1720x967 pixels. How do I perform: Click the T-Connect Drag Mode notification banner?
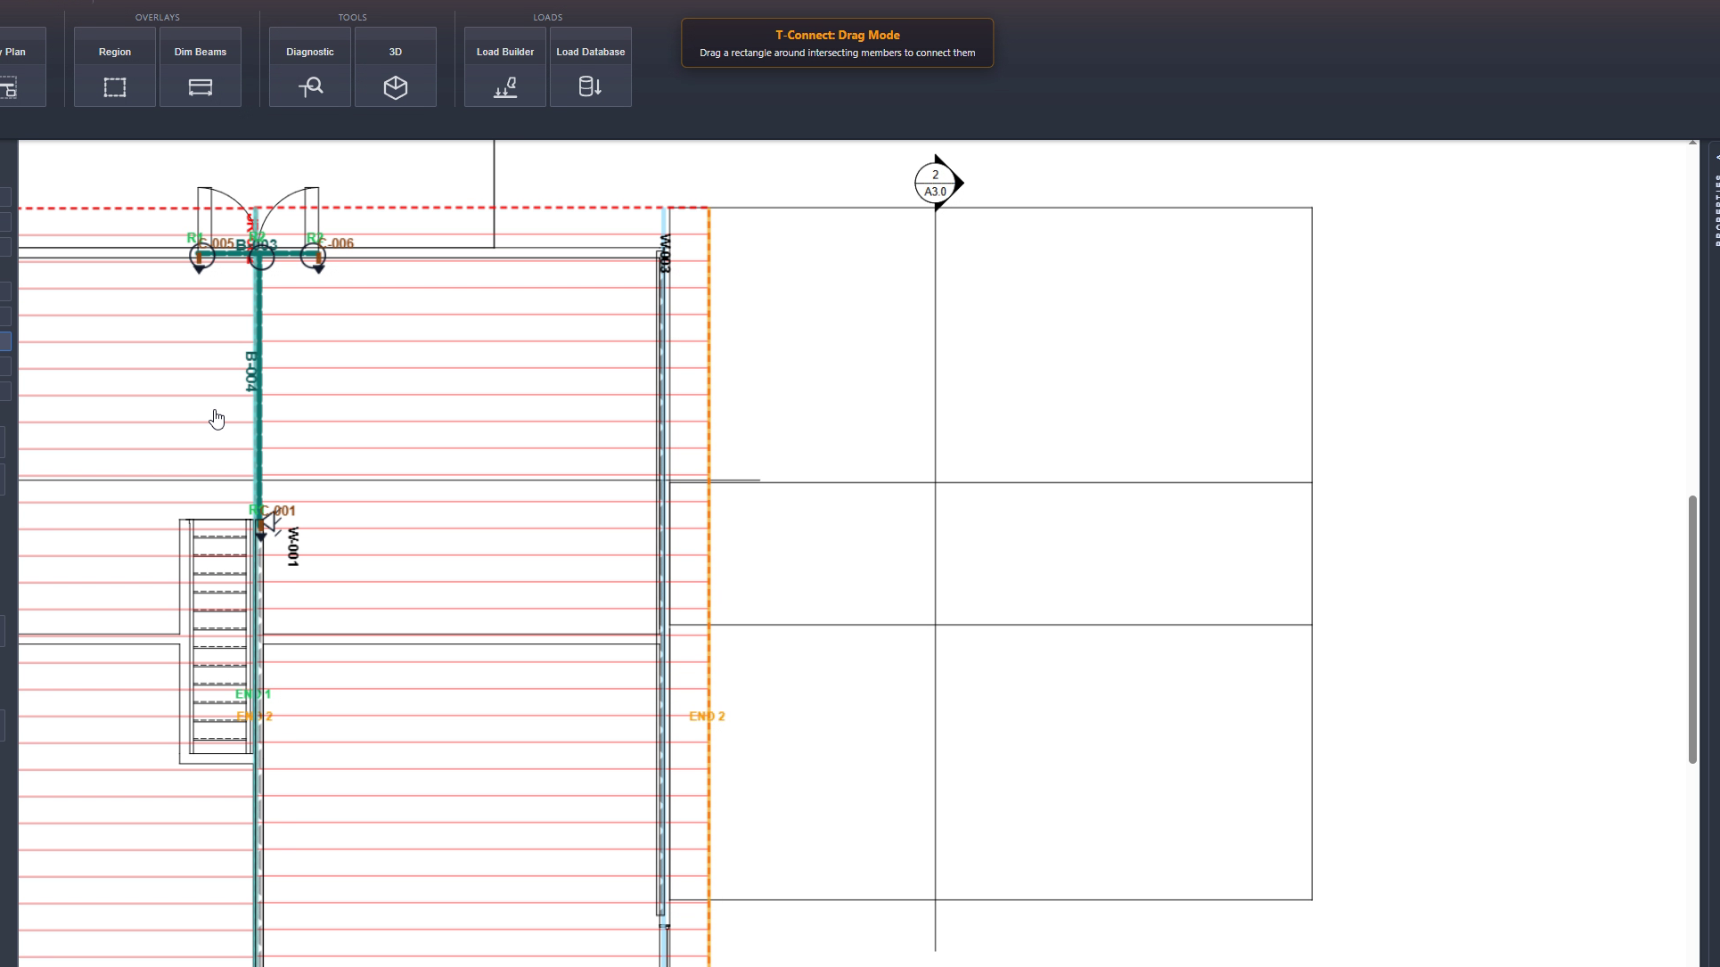837,43
